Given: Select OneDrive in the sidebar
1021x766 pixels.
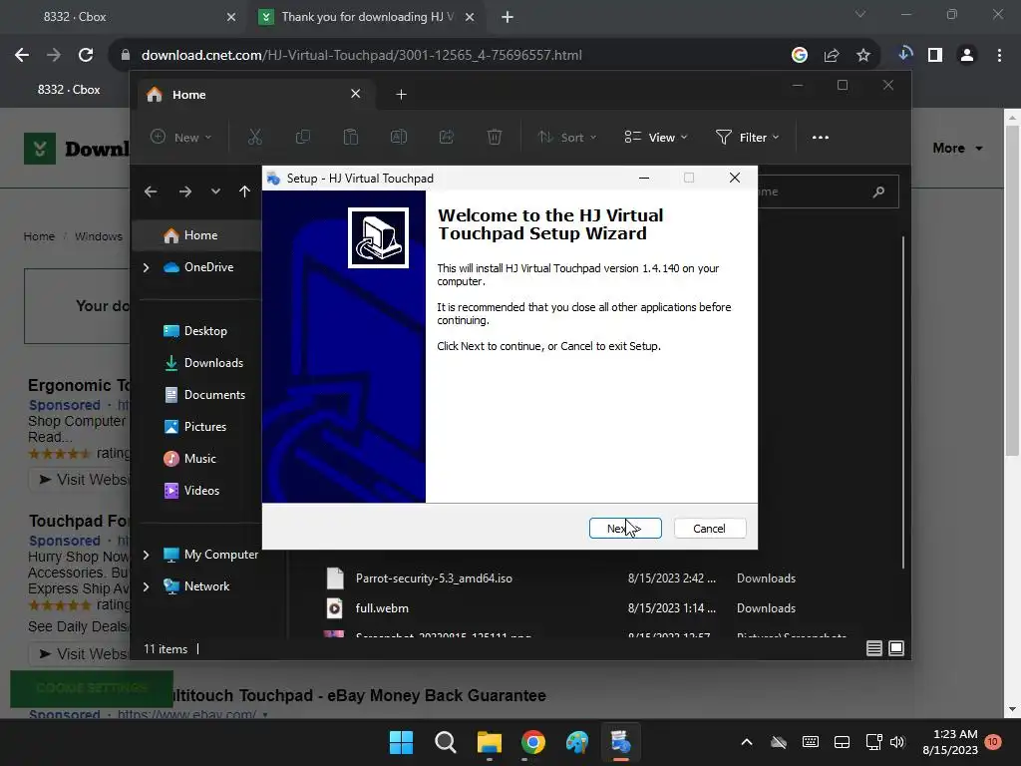Looking at the screenshot, I should tap(208, 267).
